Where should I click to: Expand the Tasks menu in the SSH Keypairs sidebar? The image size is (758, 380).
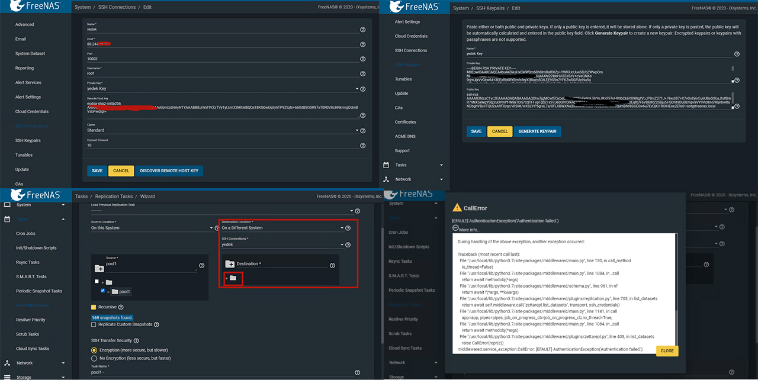point(441,165)
